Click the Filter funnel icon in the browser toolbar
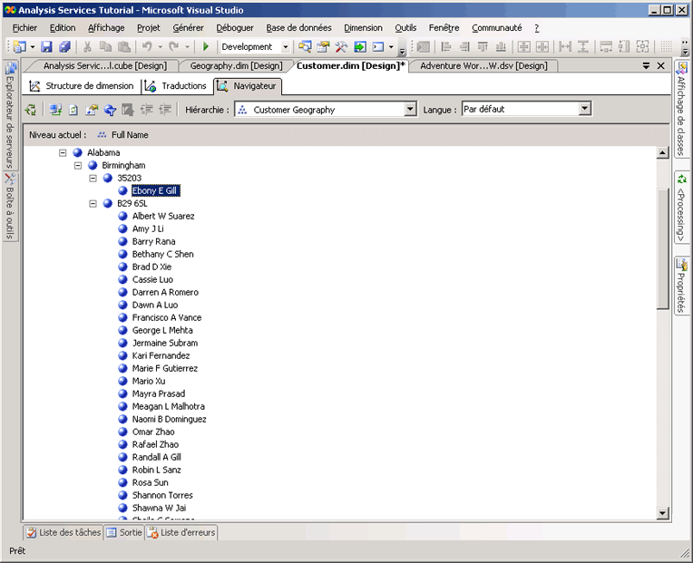The height and width of the screenshot is (563, 693). [x=110, y=110]
